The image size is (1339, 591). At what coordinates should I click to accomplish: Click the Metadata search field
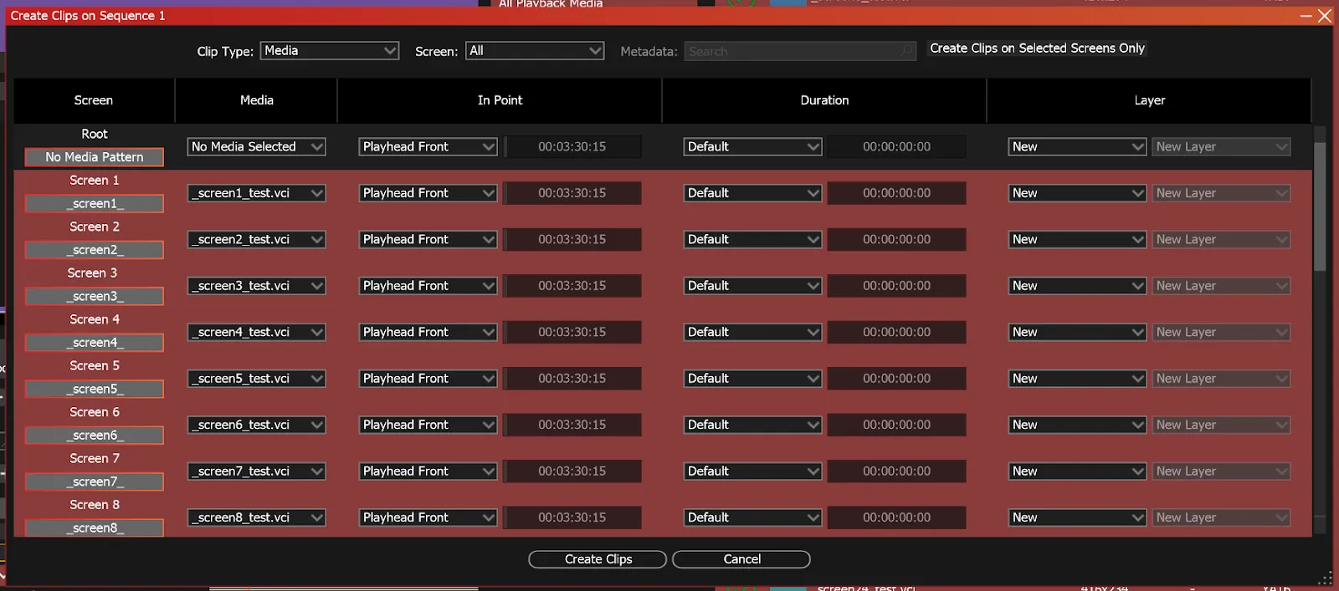(800, 52)
